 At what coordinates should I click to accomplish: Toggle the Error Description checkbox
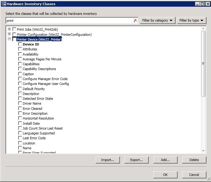(20, 113)
